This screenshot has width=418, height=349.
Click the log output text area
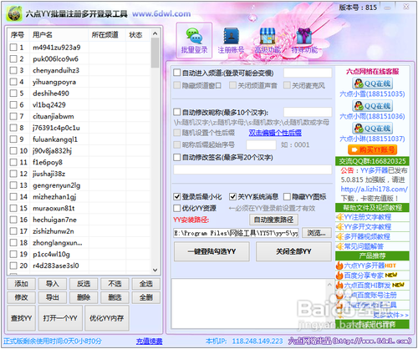[252, 304]
